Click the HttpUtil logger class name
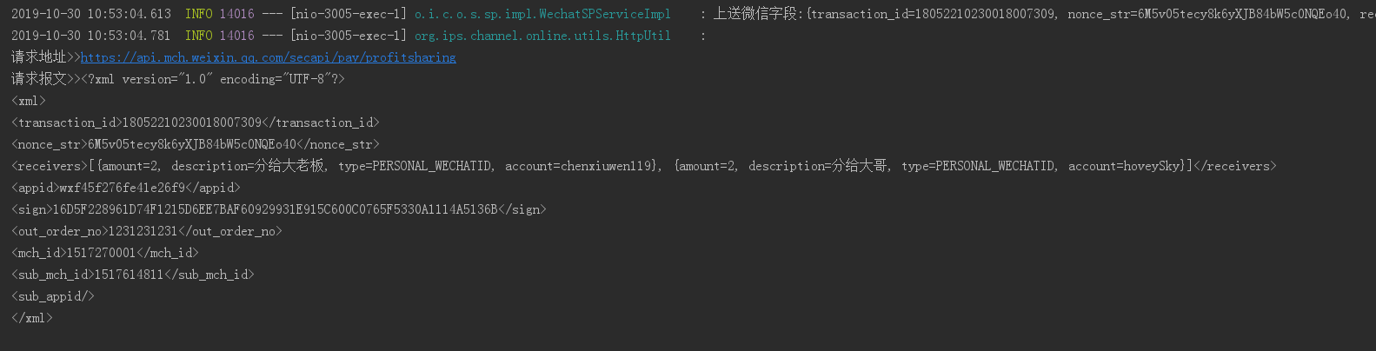Viewport: 1376px width, 351px height. (542, 36)
